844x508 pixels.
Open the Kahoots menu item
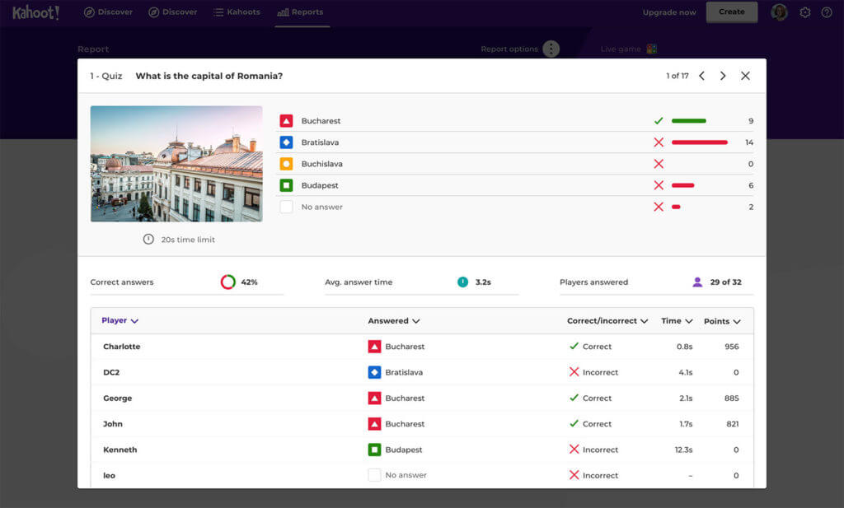pyautogui.click(x=237, y=12)
